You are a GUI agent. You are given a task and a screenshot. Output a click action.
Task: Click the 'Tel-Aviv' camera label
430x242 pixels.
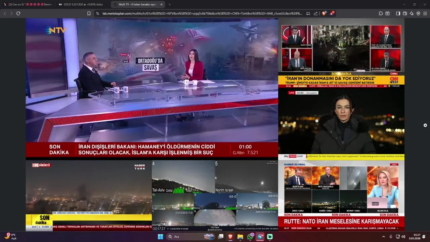[x=159, y=190]
